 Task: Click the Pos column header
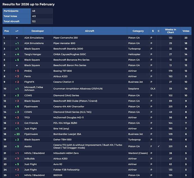(6, 31)
